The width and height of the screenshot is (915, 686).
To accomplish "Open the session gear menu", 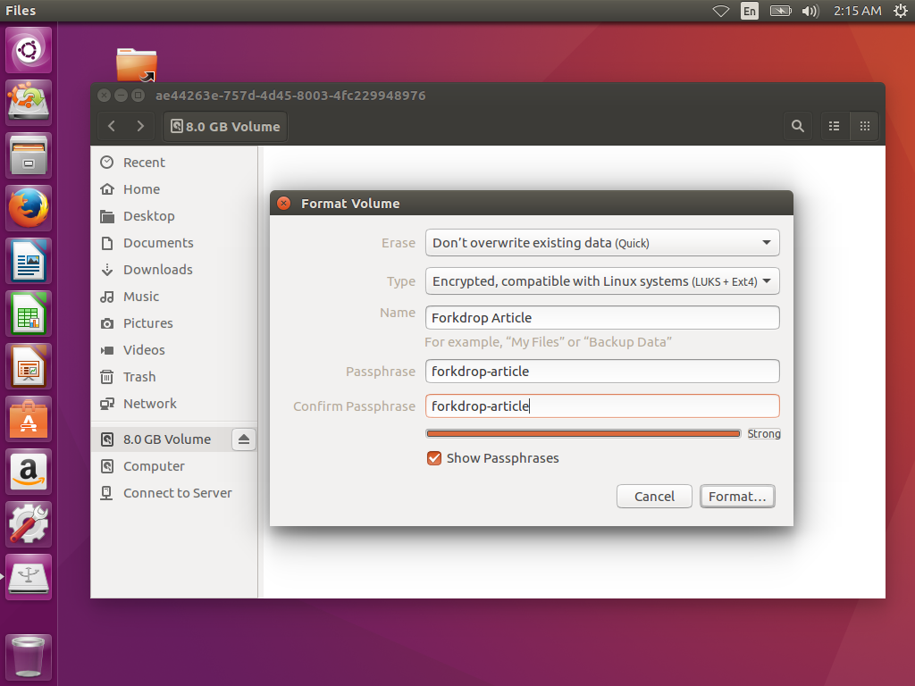I will [901, 12].
